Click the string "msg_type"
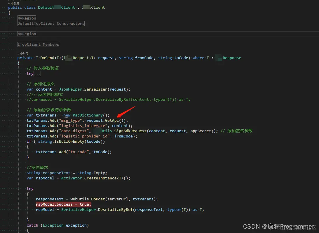This screenshot has height=233, width=319. [70, 121]
